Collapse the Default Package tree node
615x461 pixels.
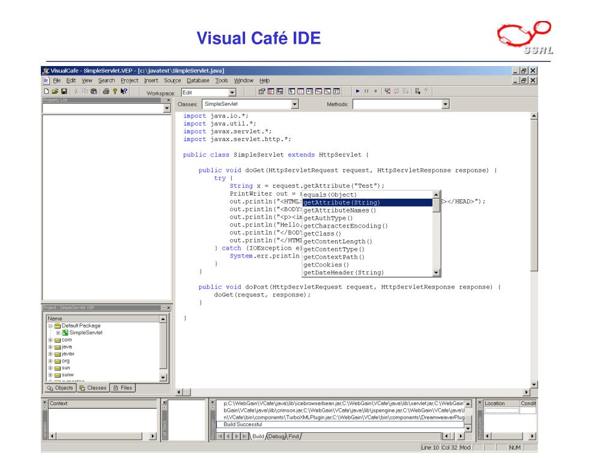coord(50,326)
